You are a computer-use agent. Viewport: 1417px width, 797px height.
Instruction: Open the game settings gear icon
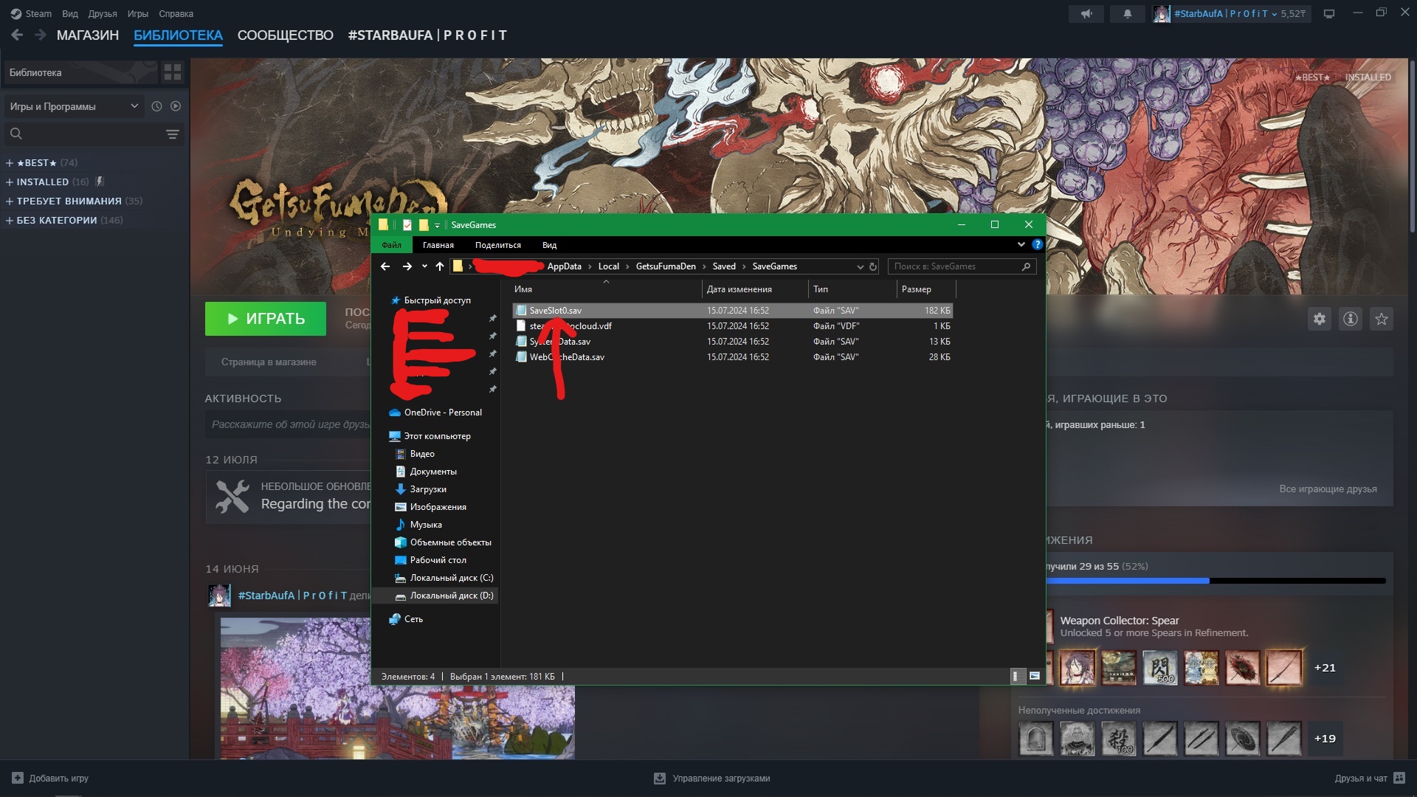coord(1319,319)
